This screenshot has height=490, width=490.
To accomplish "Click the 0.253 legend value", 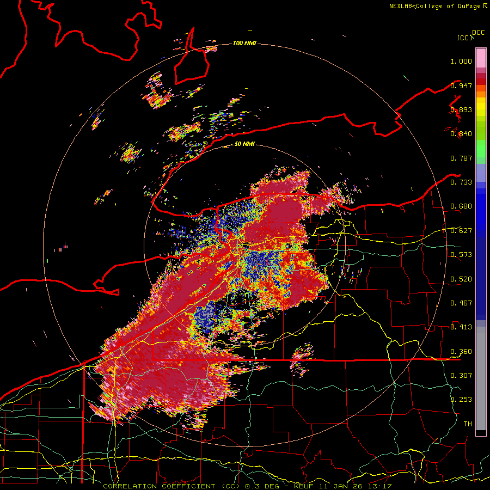I will (461, 400).
